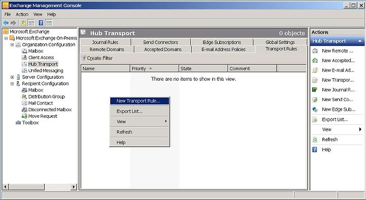Open View submenu in context menu
The image size is (366, 200).
coord(139,122)
